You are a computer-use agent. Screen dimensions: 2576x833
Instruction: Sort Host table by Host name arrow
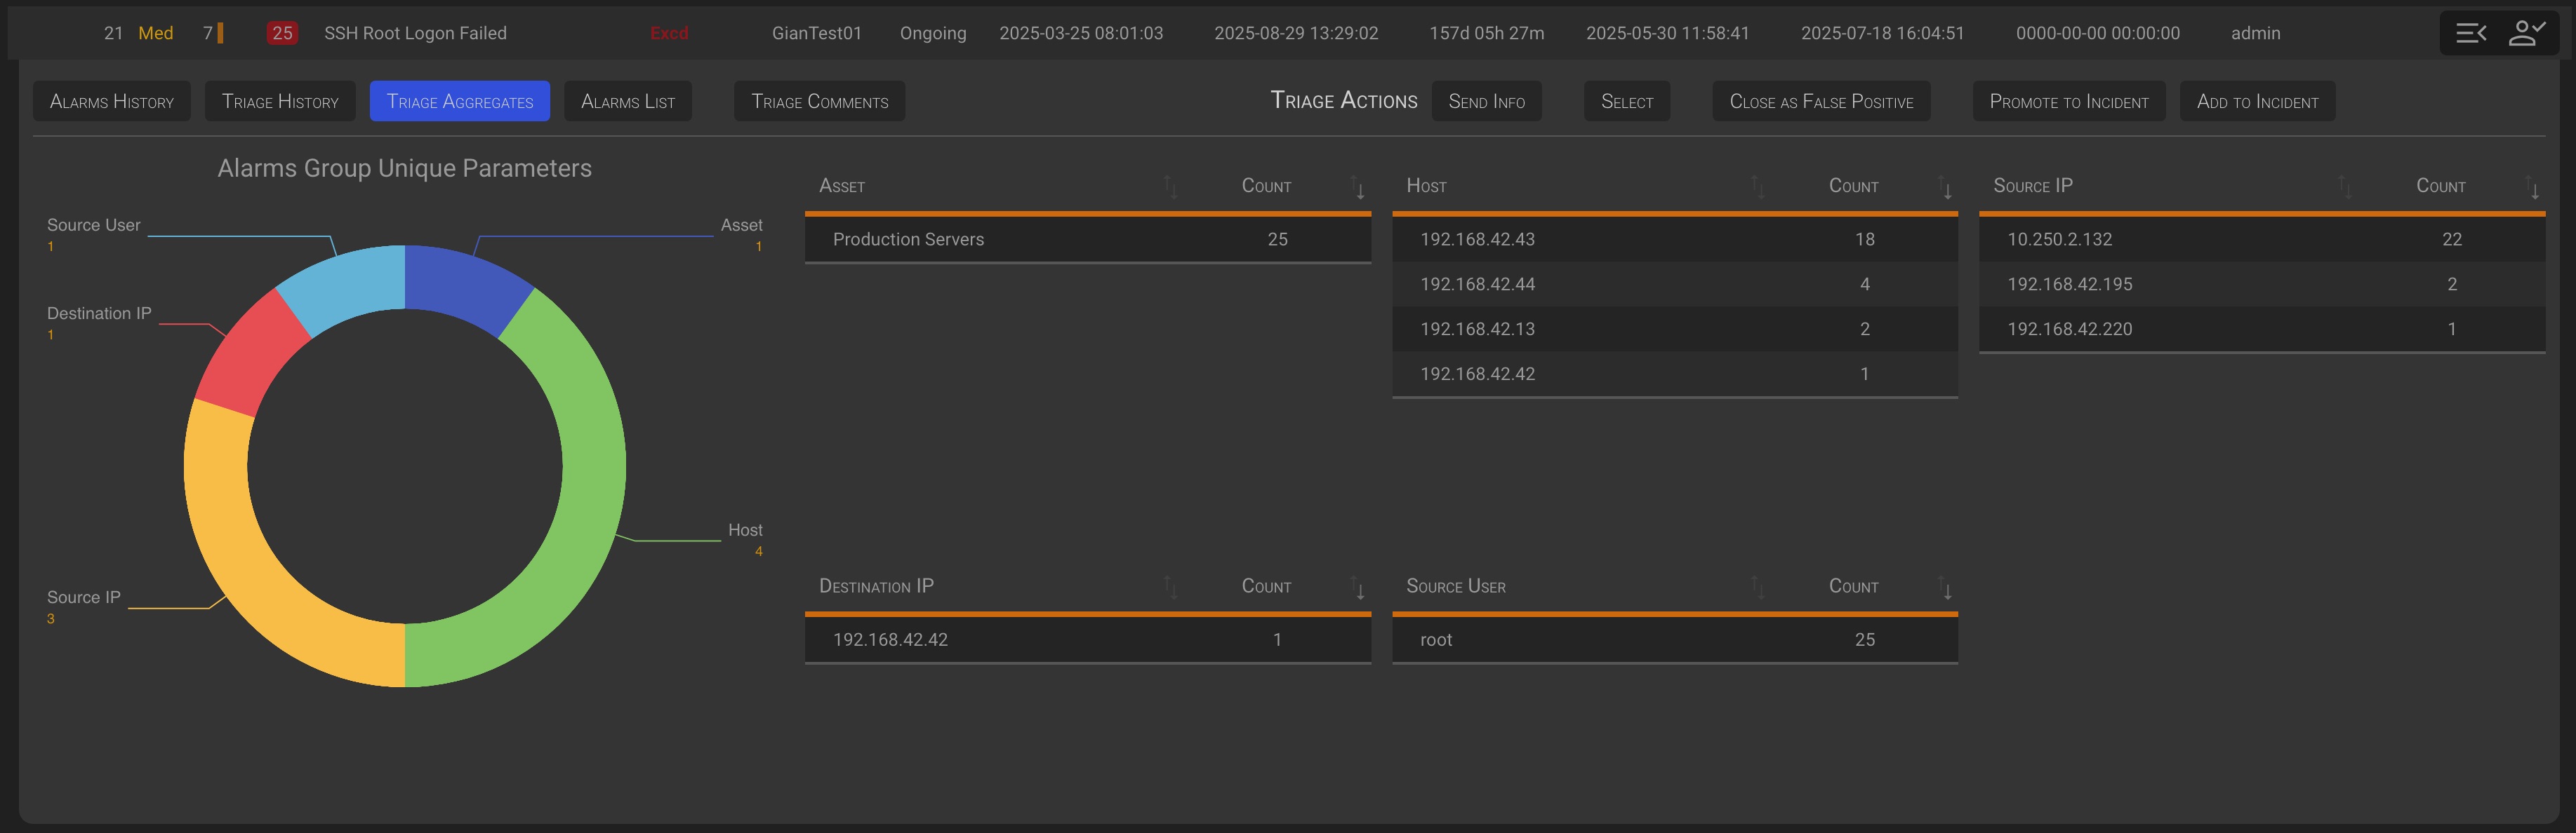1757,187
